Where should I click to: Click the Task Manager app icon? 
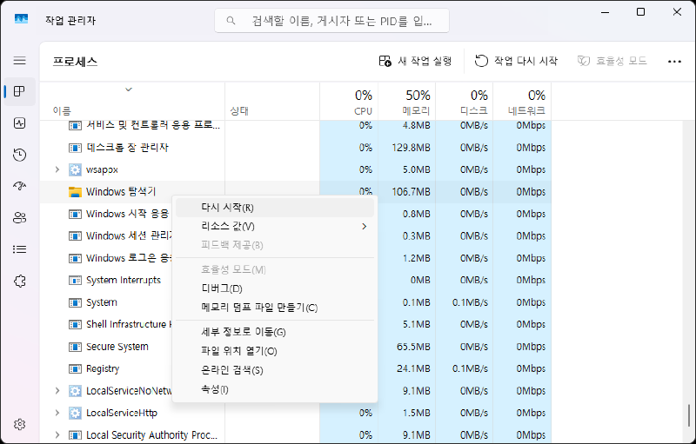point(21,19)
